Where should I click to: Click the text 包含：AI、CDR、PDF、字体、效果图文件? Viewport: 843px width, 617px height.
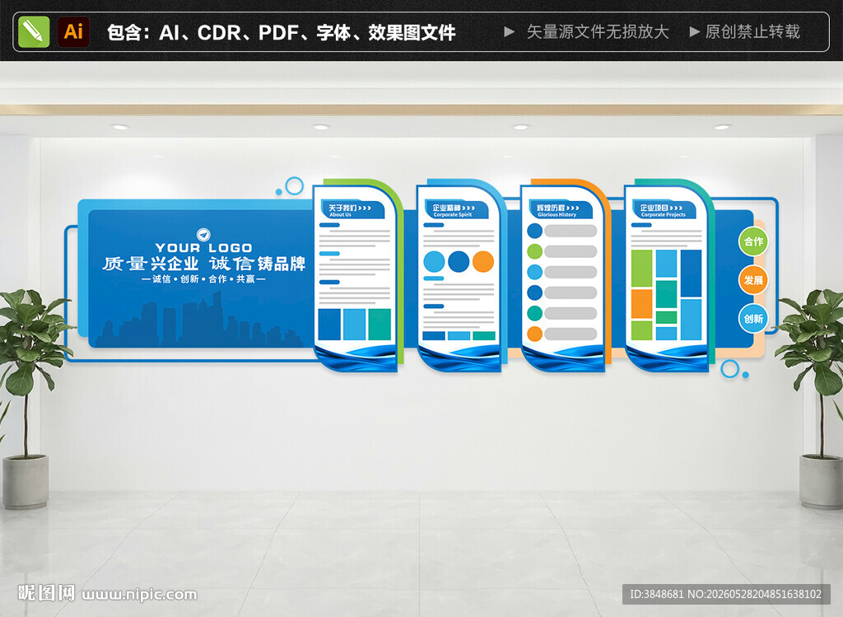click(282, 32)
